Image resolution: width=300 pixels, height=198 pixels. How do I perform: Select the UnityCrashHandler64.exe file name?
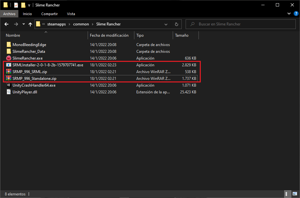click(34, 85)
